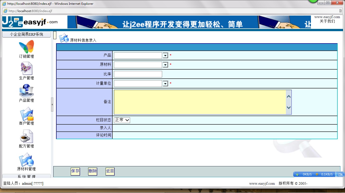Click the 备注 scrollbar up arrow

(x=289, y=96)
